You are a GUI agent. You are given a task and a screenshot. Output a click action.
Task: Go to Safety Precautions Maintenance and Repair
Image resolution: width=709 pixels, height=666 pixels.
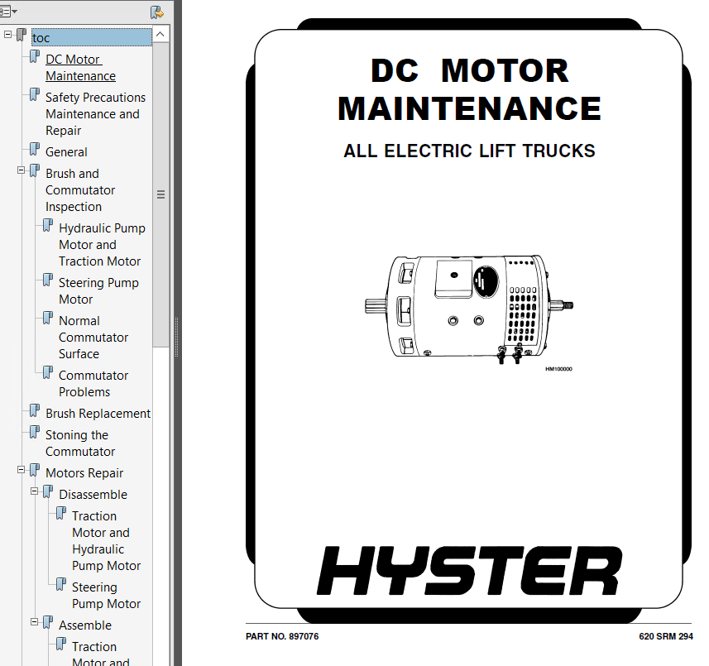pyautogui.click(x=95, y=114)
